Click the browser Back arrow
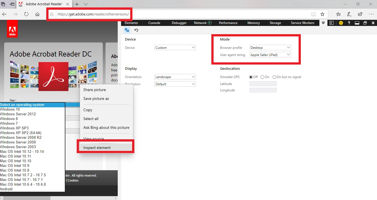Viewport: 377px width, 200px height. 4,14
